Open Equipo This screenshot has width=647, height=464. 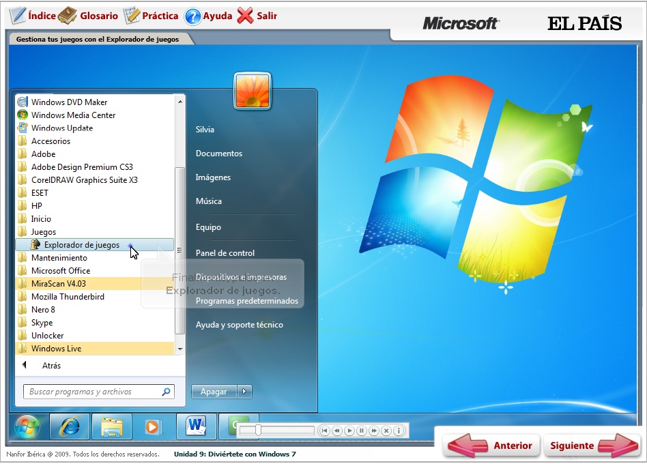pyautogui.click(x=208, y=227)
